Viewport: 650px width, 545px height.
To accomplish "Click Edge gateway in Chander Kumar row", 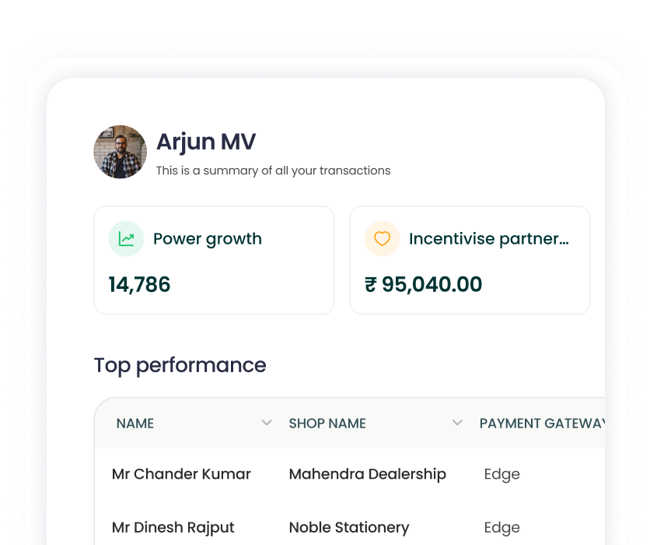I will [x=502, y=474].
